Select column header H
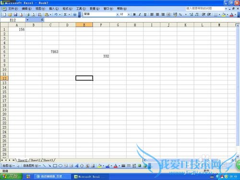The width and height of the screenshot is (240, 180). (135, 25)
